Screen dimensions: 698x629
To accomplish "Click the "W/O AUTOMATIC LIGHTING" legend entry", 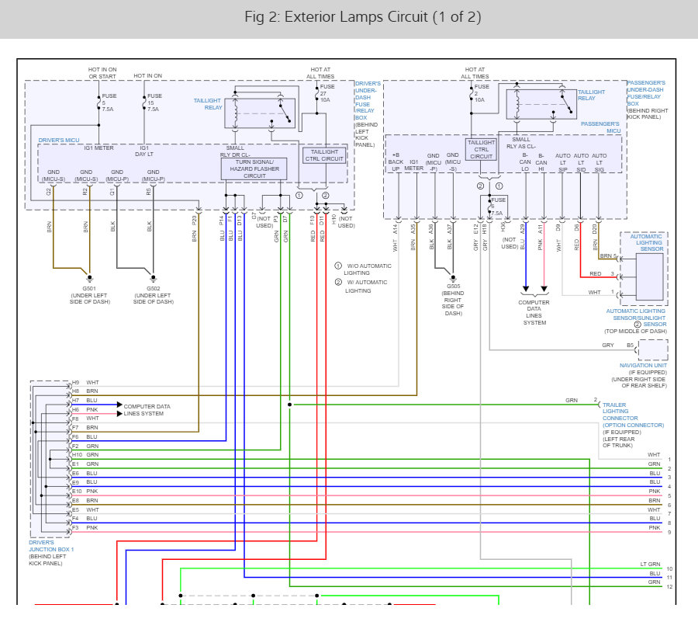I will tap(363, 269).
